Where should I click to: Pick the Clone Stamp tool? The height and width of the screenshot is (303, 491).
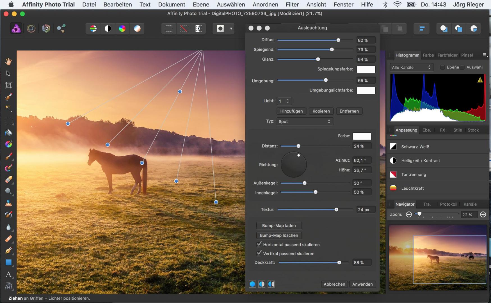8,203
